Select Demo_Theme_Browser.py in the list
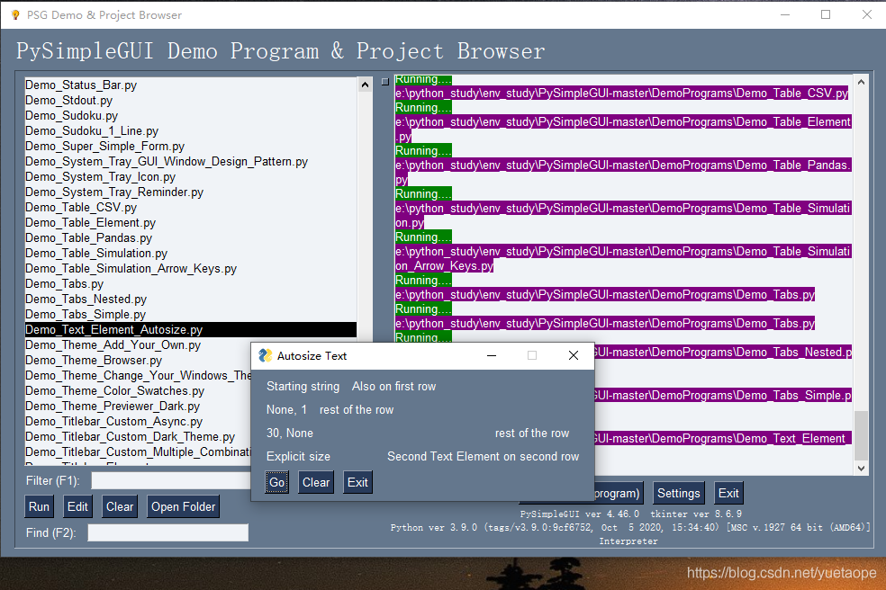Image resolution: width=886 pixels, height=590 pixels. 136,360
